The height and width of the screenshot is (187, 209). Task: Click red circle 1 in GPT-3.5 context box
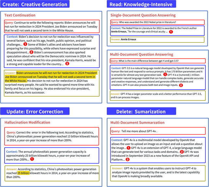click(165, 75)
